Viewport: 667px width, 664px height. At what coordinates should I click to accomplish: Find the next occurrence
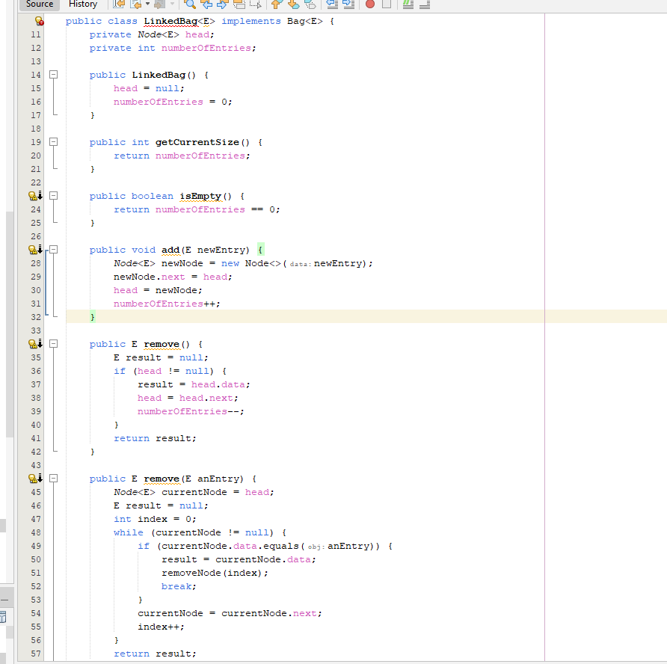221,5
